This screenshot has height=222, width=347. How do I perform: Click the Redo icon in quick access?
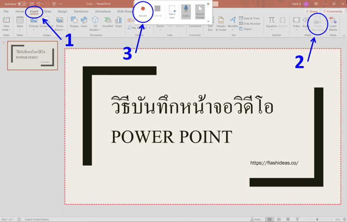pos(47,4)
